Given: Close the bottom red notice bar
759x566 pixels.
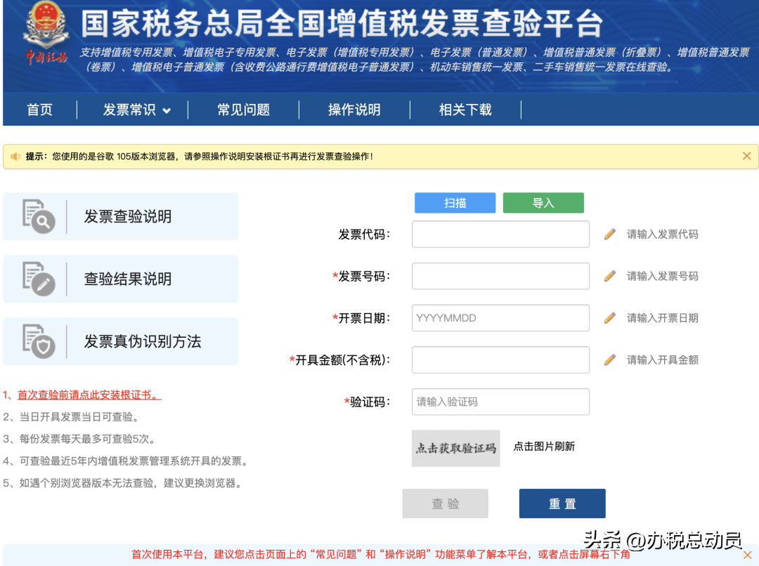Looking at the screenshot, I should 747,555.
